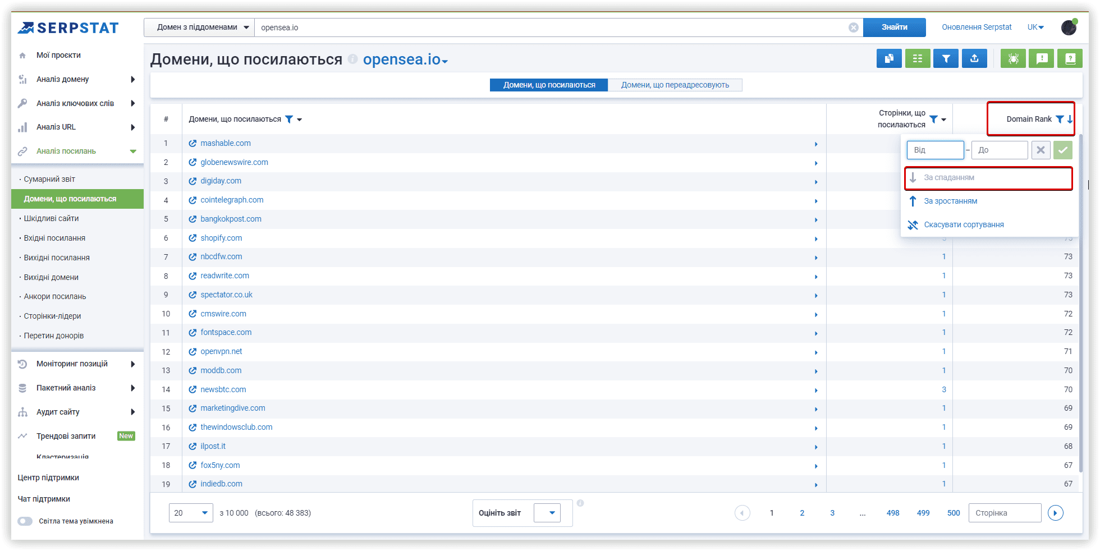
Task: Go to the next page arrow
Action: pos(1056,513)
